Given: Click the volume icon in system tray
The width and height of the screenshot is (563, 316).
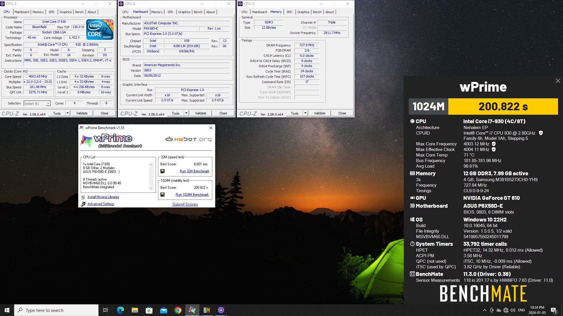Looking at the screenshot, I should (513, 310).
